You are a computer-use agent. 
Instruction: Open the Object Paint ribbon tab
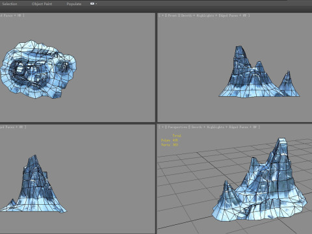click(42, 4)
